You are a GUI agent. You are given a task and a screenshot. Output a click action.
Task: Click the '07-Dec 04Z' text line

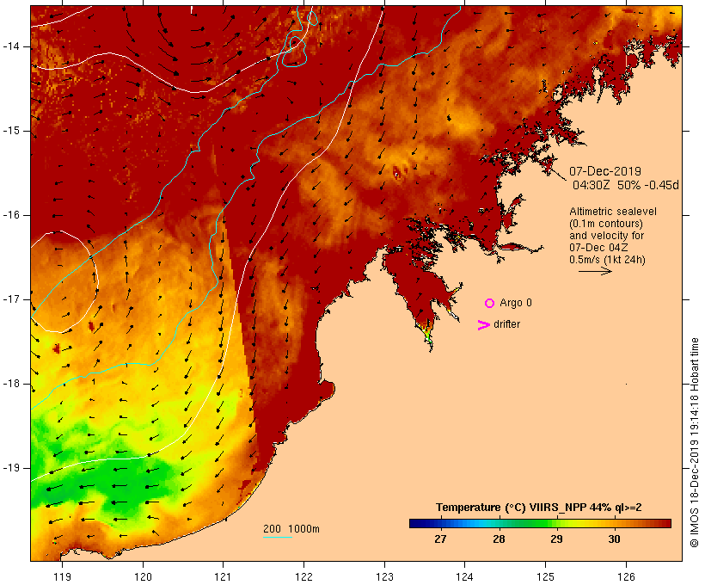click(x=598, y=248)
